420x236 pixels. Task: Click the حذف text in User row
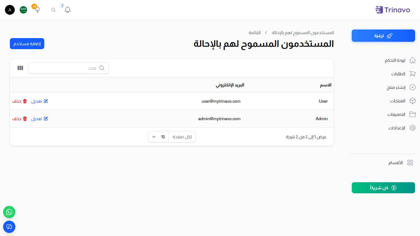click(17, 101)
